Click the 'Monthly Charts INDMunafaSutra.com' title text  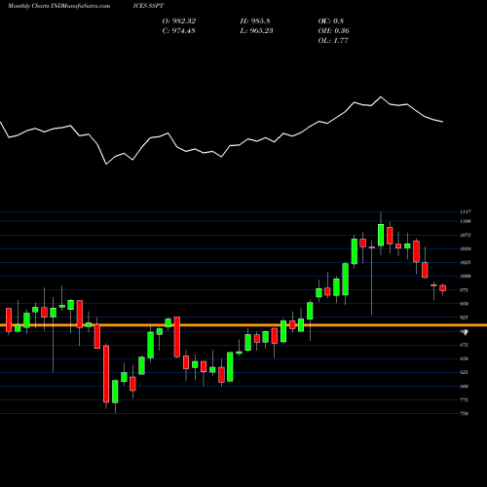[58, 6]
